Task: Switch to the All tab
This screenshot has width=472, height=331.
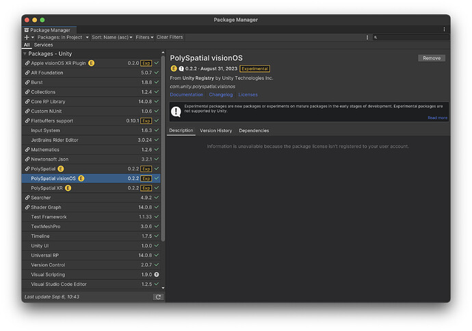Action: click(x=27, y=45)
